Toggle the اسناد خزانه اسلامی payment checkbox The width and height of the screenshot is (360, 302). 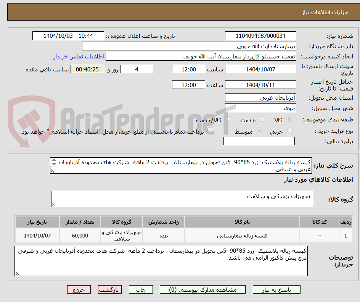pyautogui.click(x=210, y=131)
